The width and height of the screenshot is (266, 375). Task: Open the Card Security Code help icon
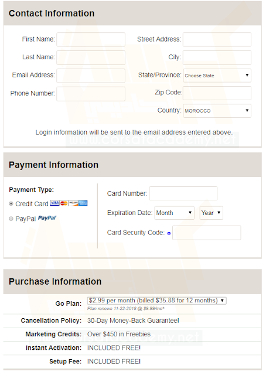pyautogui.click(x=169, y=233)
